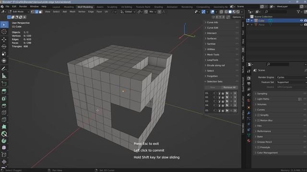307x172 pixels.
Task: Switch to the Layout workspace tab
Action: (x=56, y=7)
